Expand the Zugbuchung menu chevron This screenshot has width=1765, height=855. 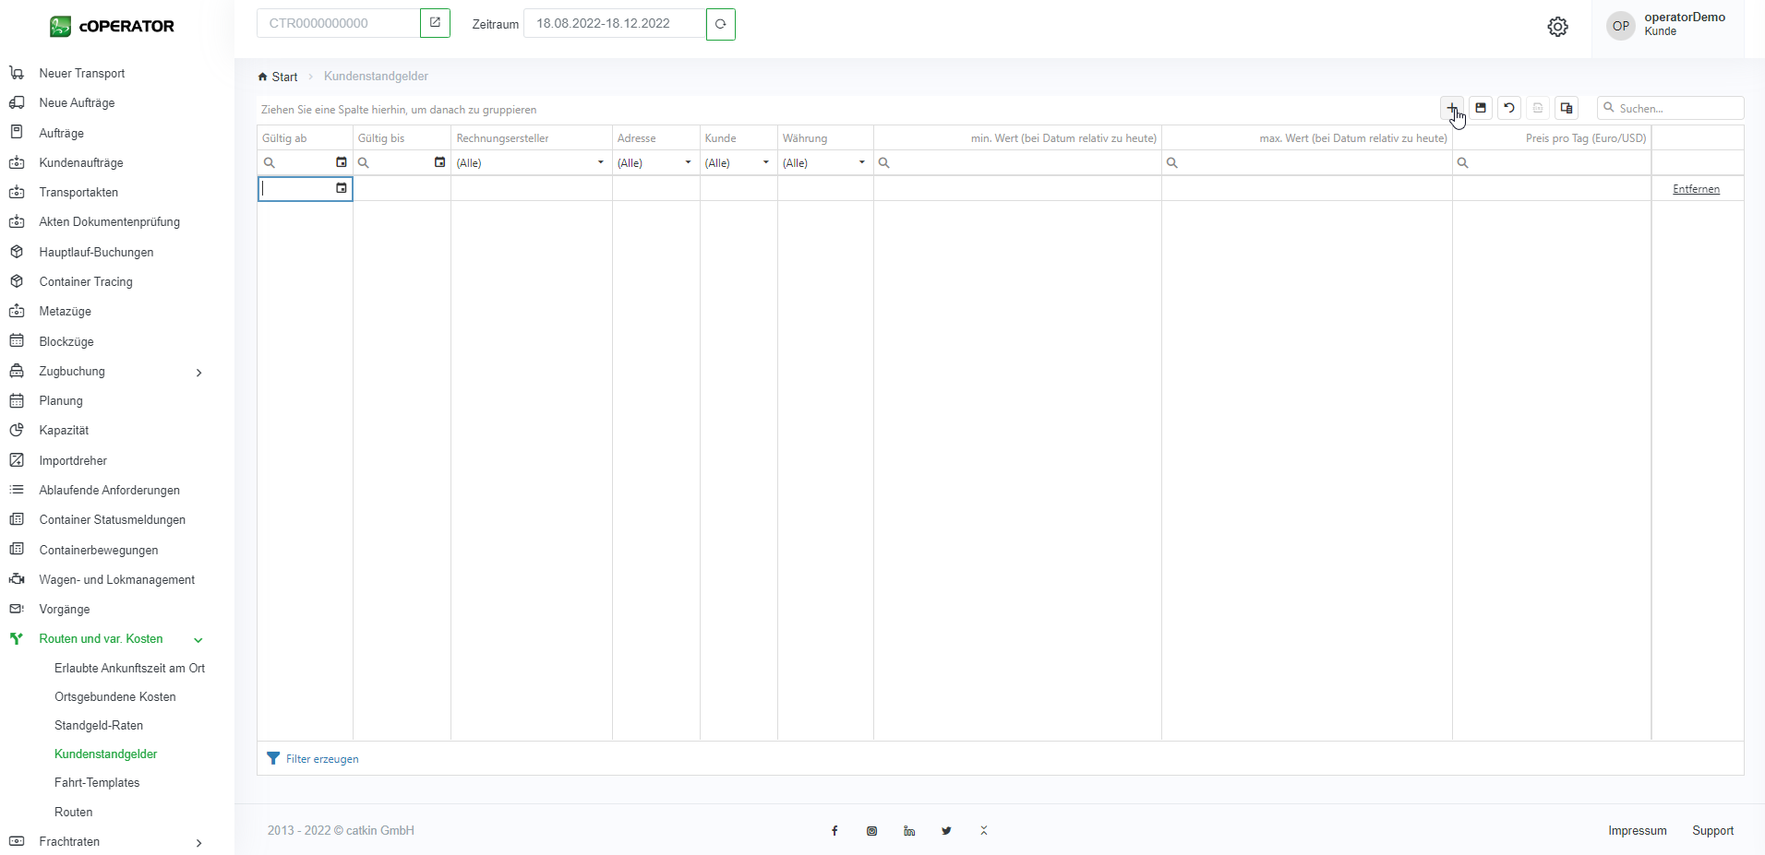point(198,373)
